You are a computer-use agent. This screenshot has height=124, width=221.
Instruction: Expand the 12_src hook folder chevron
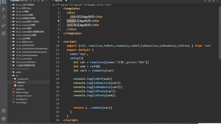(11, 42)
